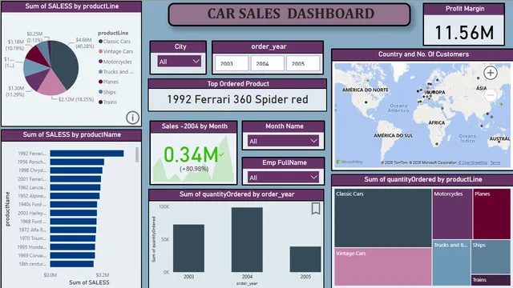
Task: Click the 2005 quantity column
Action: (305, 259)
